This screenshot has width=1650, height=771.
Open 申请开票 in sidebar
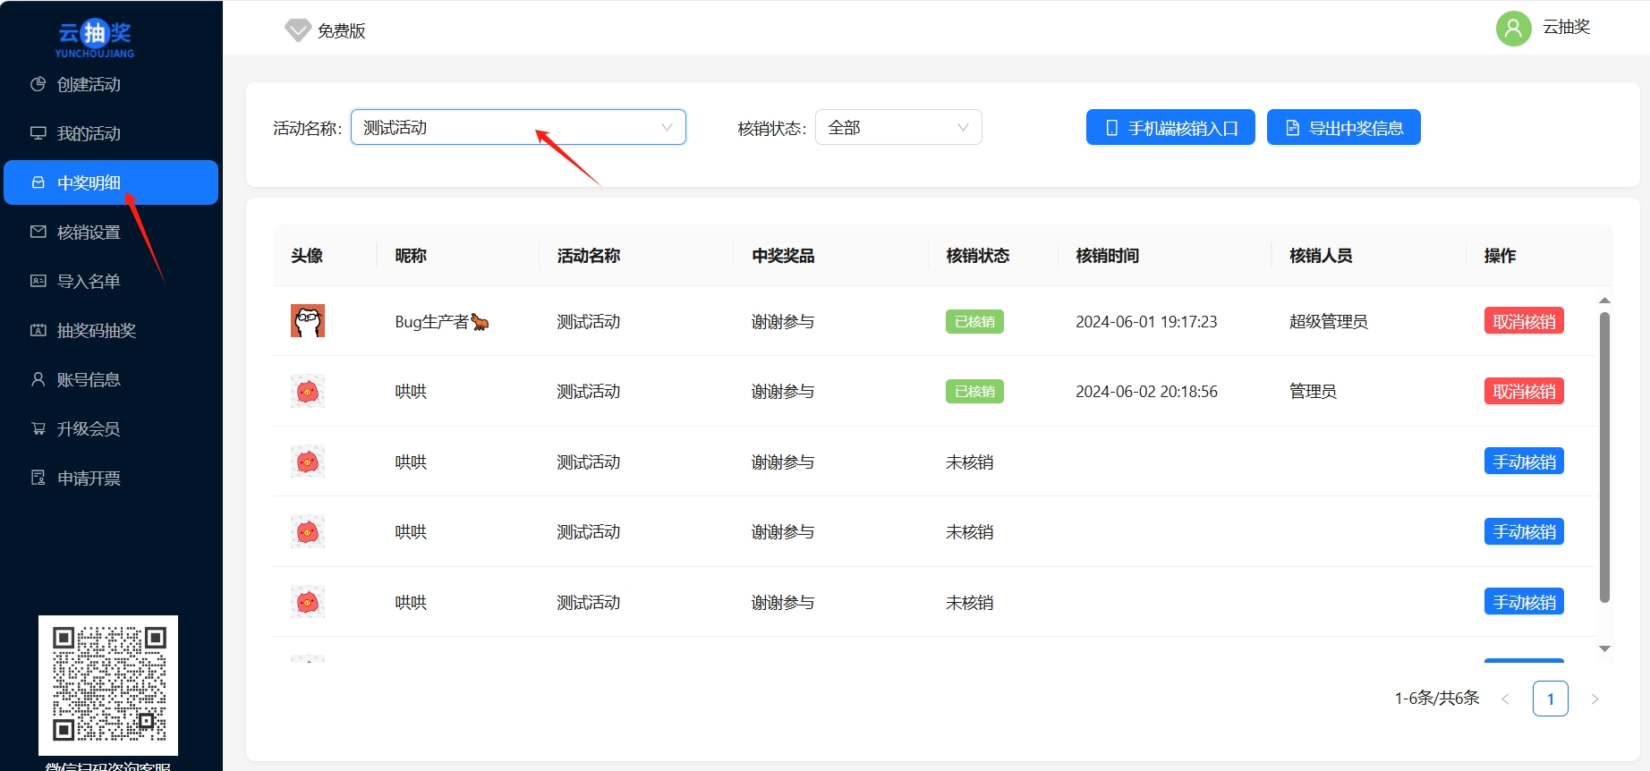[88, 479]
